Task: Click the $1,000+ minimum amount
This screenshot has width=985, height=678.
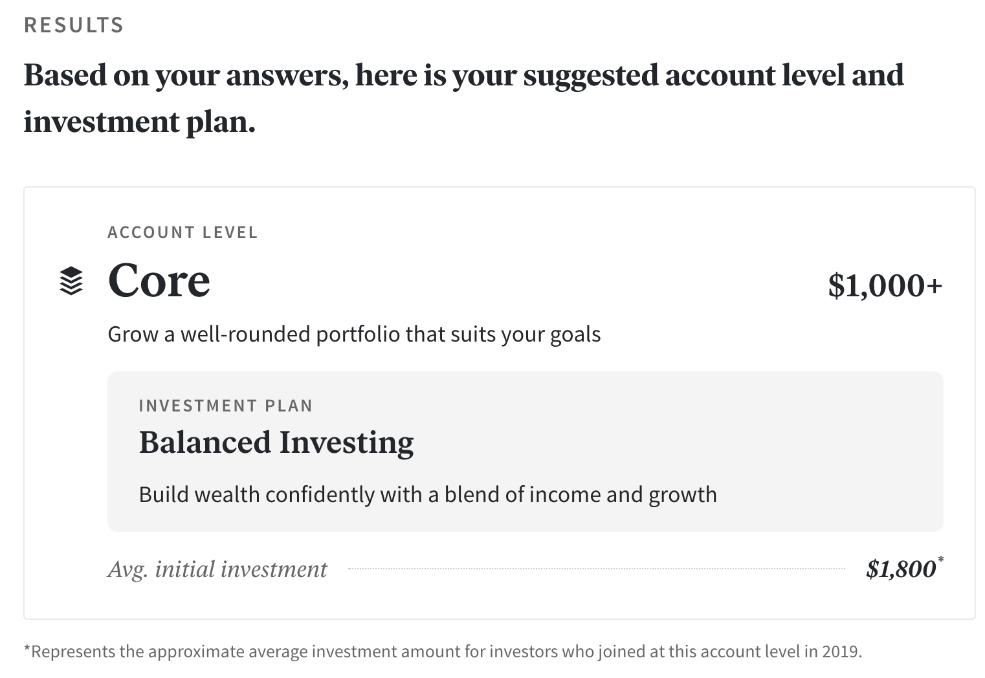Action: (885, 285)
